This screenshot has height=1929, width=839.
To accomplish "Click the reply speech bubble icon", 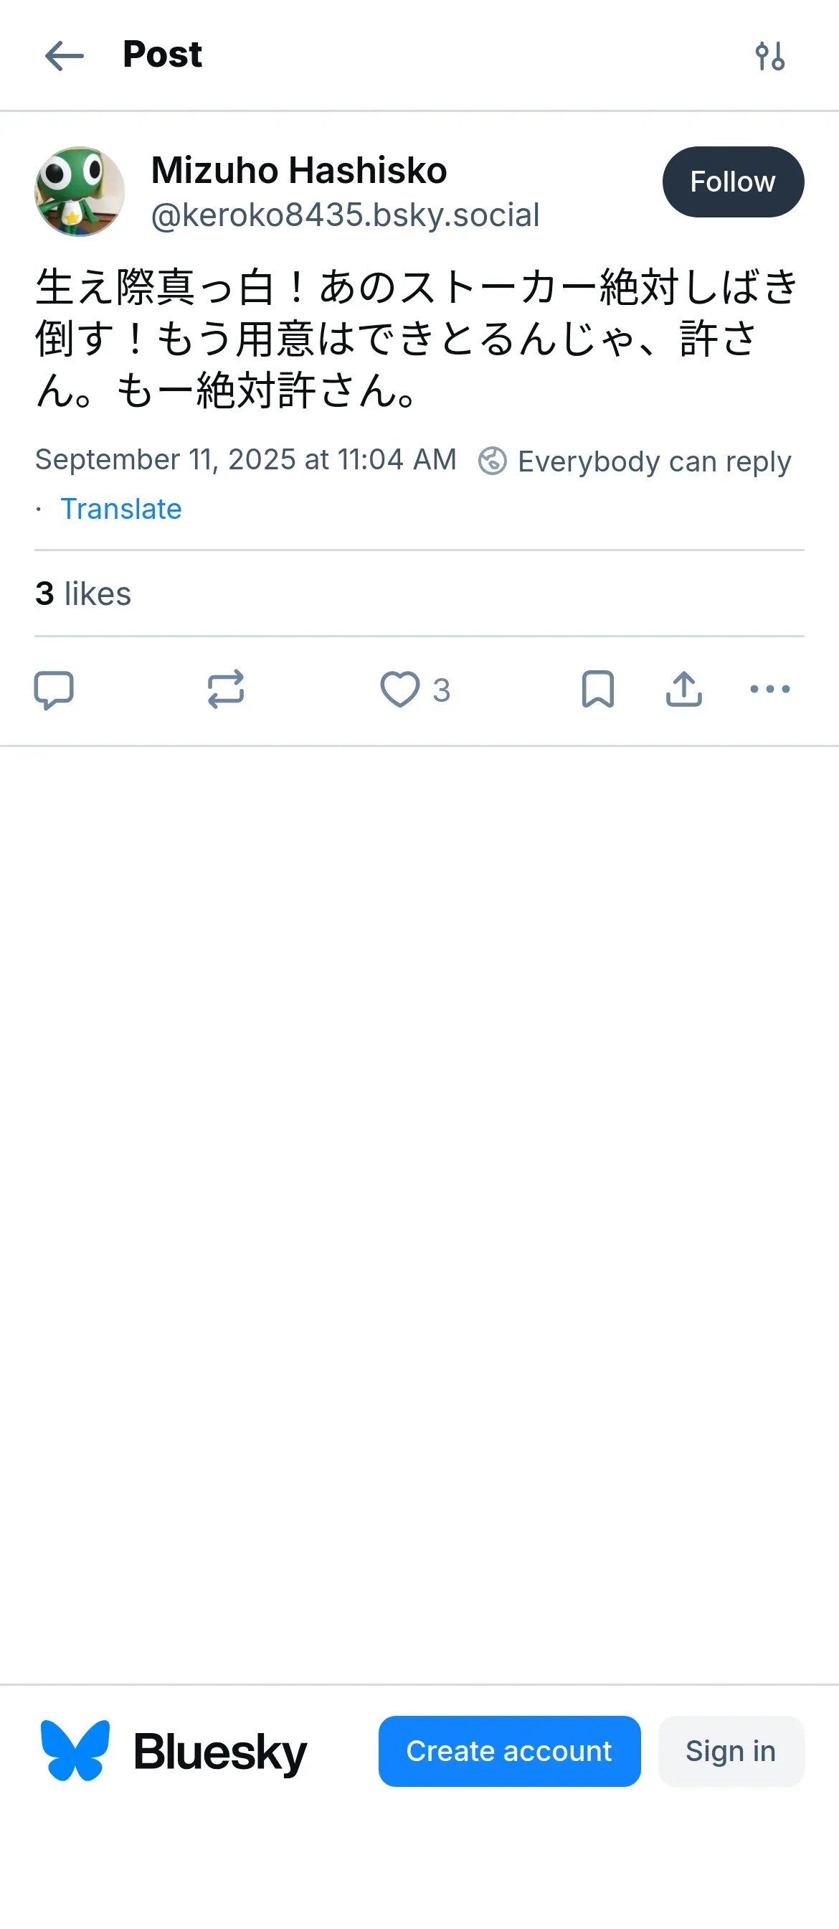I will pos(54,689).
